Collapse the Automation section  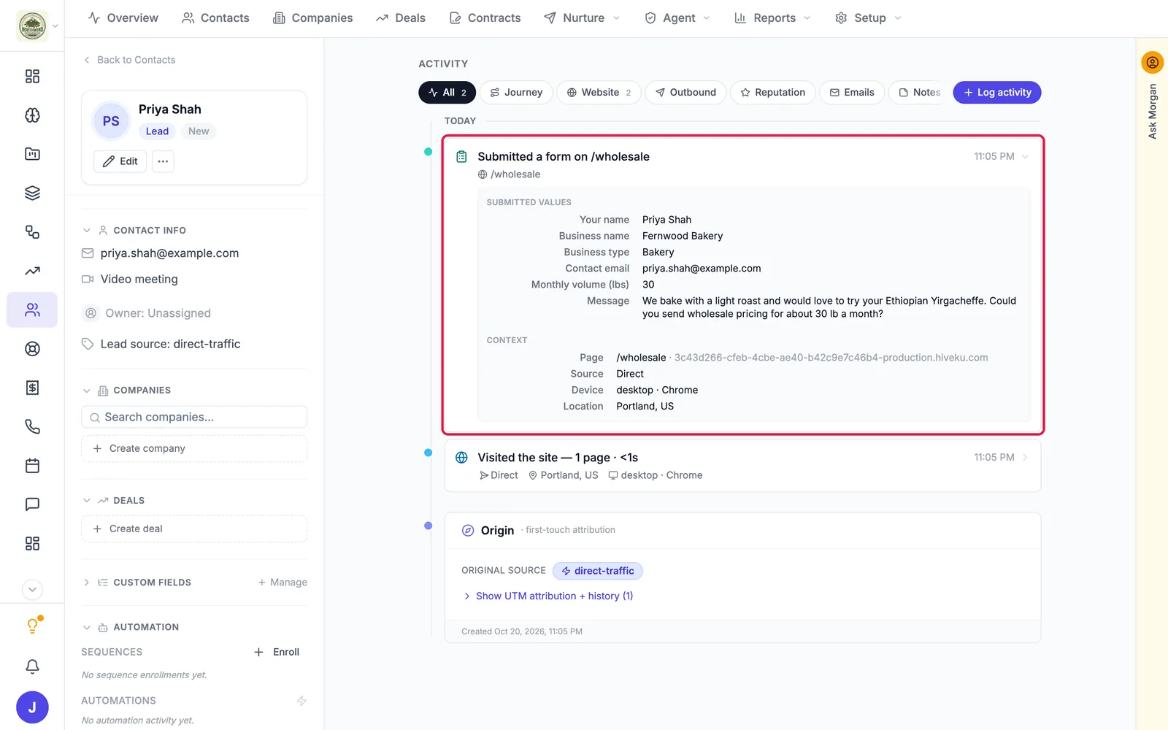coord(87,628)
